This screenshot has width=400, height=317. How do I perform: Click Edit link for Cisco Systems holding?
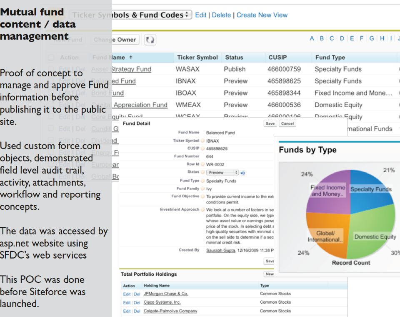click(127, 303)
